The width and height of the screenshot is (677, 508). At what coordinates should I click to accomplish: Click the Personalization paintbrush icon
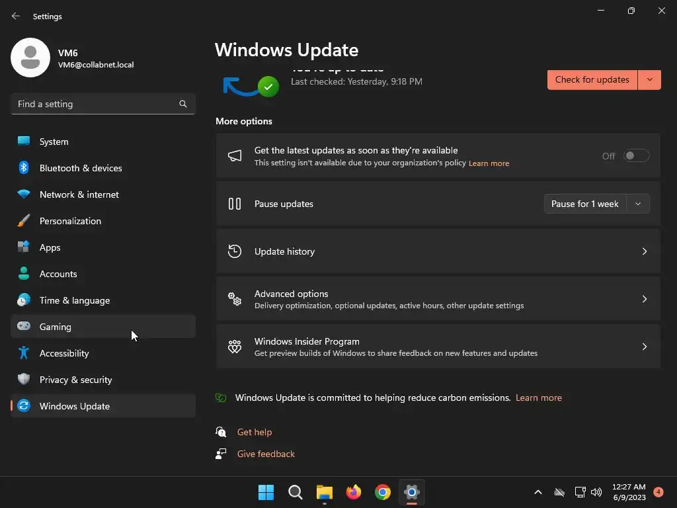[24, 220]
